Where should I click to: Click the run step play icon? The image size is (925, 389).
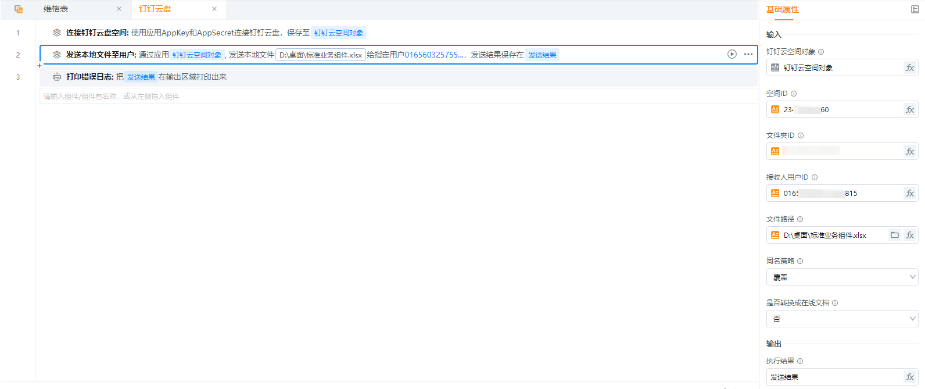tap(732, 54)
